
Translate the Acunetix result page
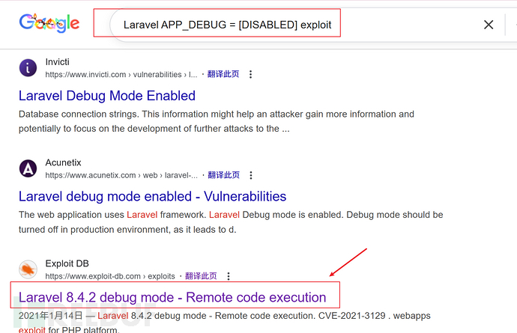point(223,175)
